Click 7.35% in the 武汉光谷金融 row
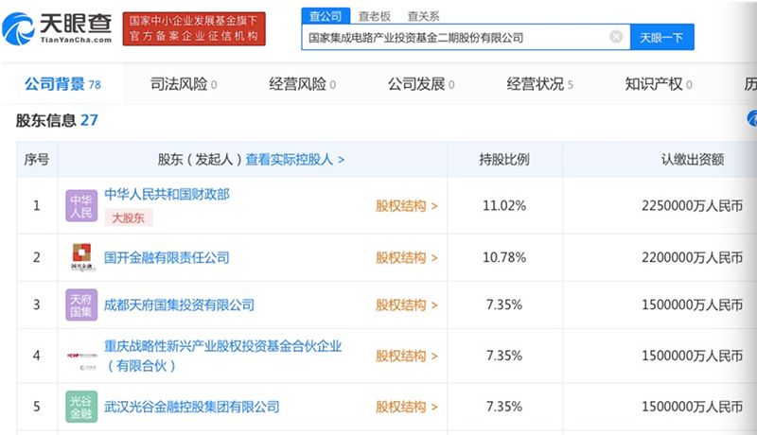The width and height of the screenshot is (757, 435). [504, 407]
